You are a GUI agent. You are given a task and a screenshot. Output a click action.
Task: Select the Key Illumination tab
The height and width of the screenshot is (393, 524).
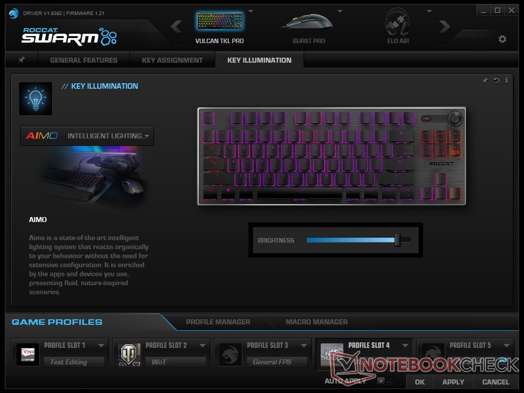tap(259, 60)
